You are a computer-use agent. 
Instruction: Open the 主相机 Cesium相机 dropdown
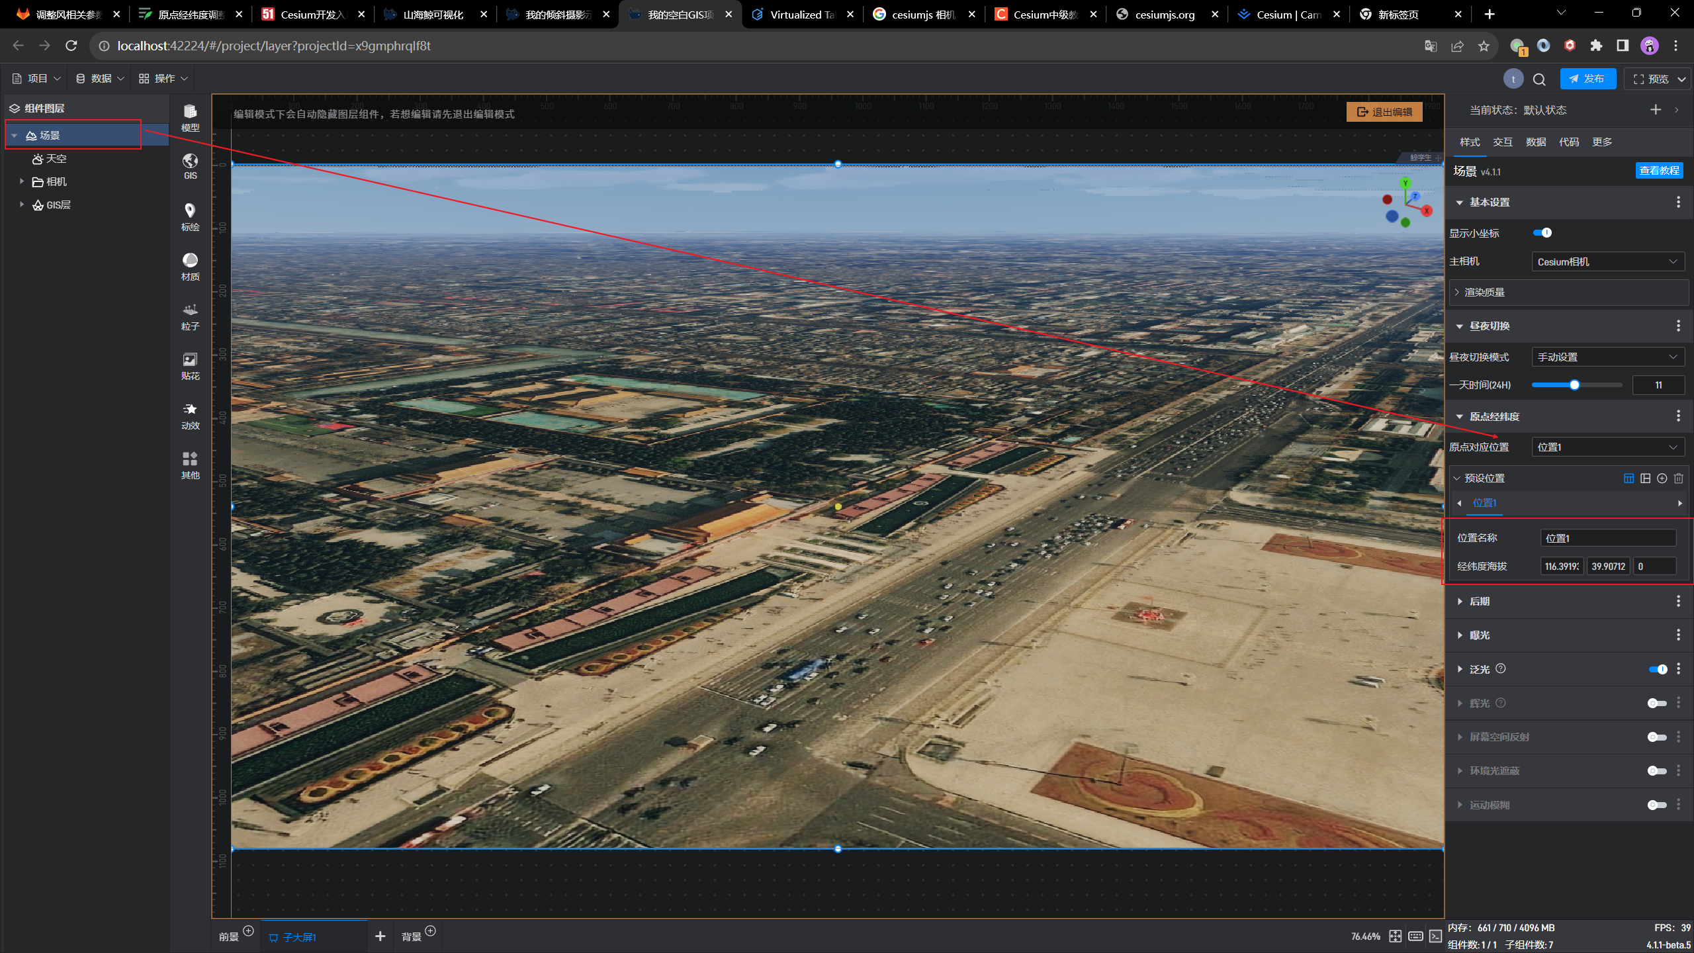1607,261
